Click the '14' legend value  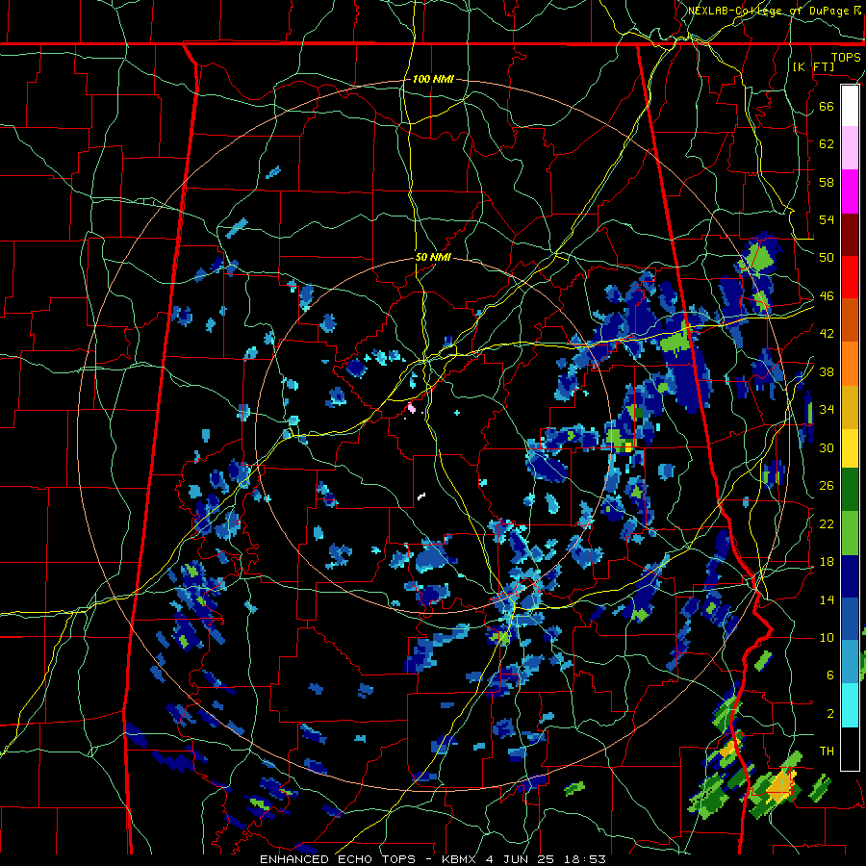pyautogui.click(x=827, y=599)
